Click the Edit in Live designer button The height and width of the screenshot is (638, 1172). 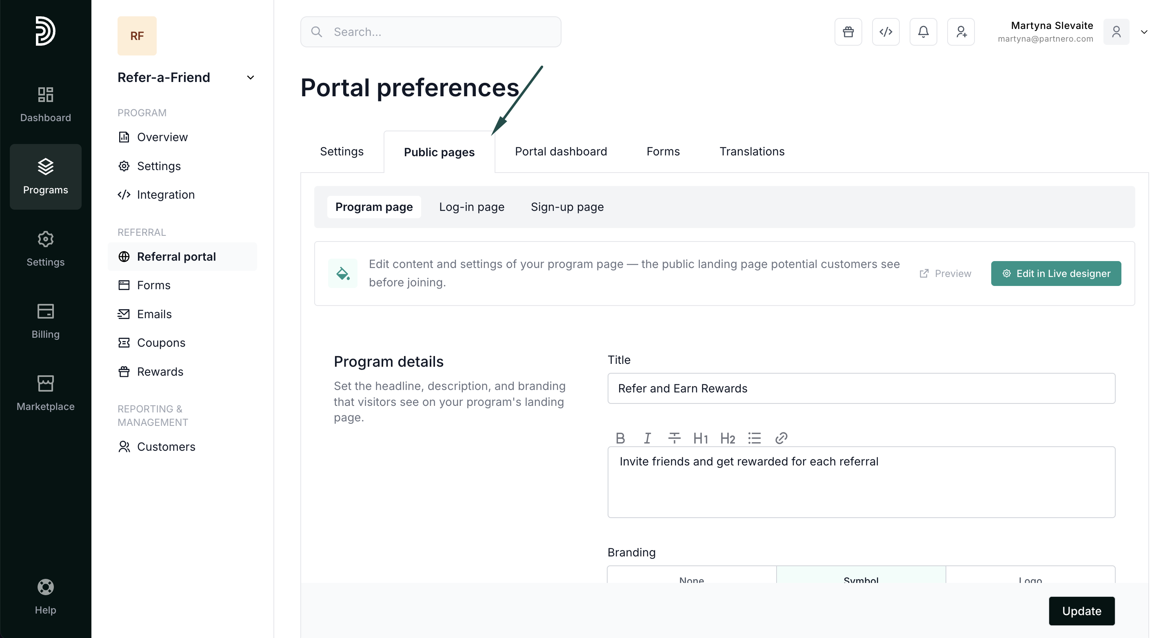(x=1056, y=273)
